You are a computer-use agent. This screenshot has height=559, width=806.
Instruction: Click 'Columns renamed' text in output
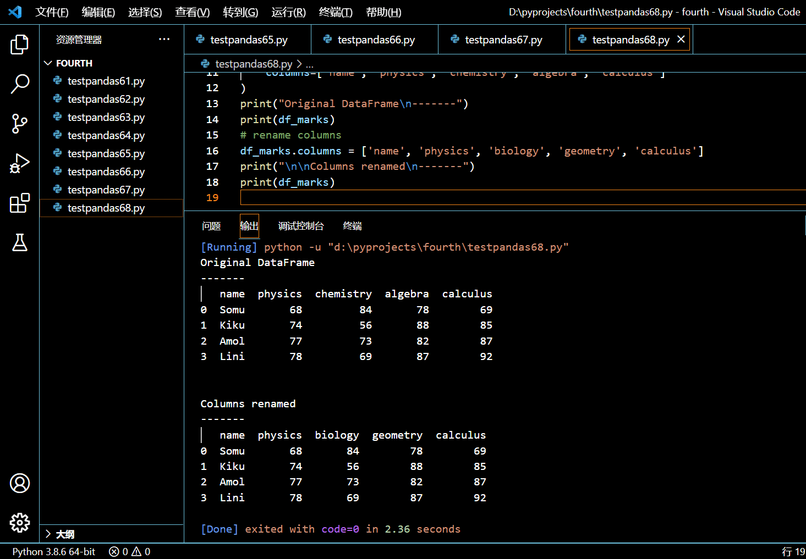point(248,403)
